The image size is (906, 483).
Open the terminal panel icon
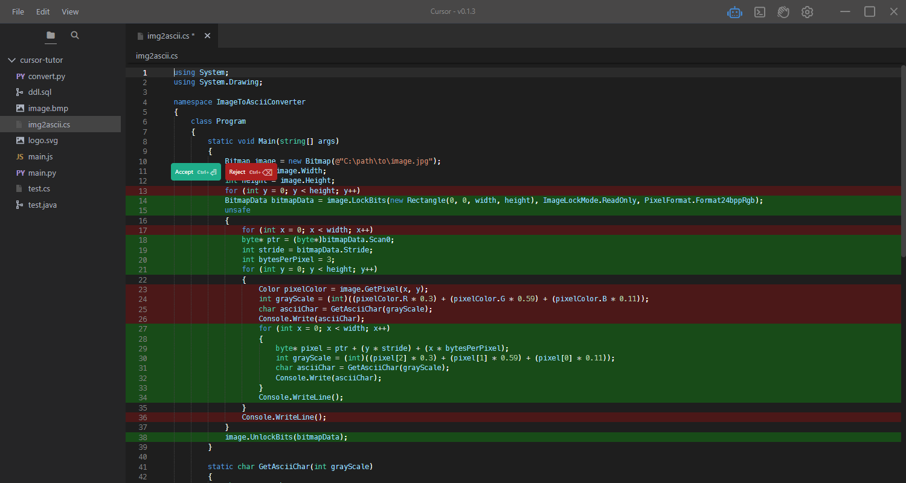(x=760, y=12)
